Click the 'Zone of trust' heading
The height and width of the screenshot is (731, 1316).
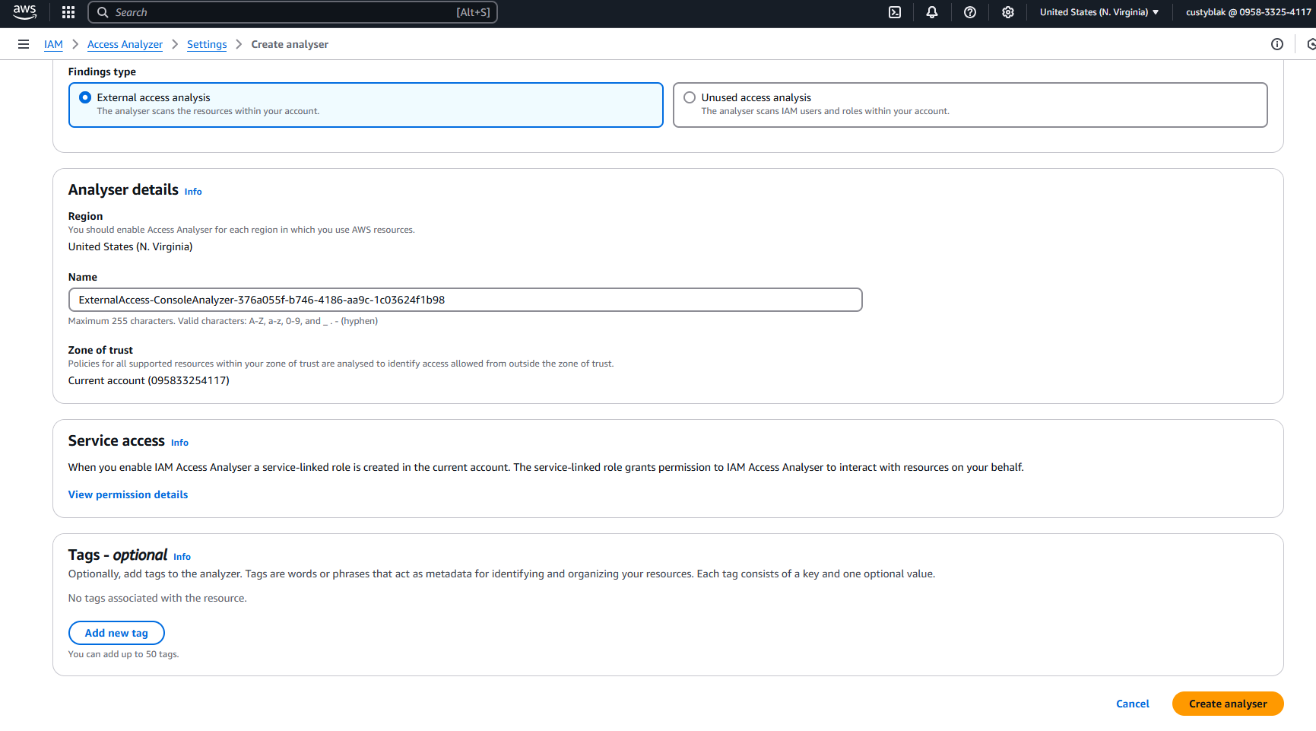coord(100,350)
